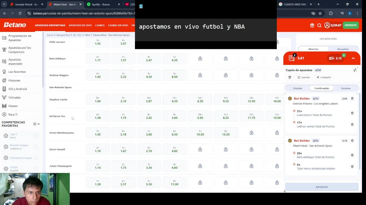Open Casino en Vivo
The width and height of the screenshot is (366, 205).
118,25
